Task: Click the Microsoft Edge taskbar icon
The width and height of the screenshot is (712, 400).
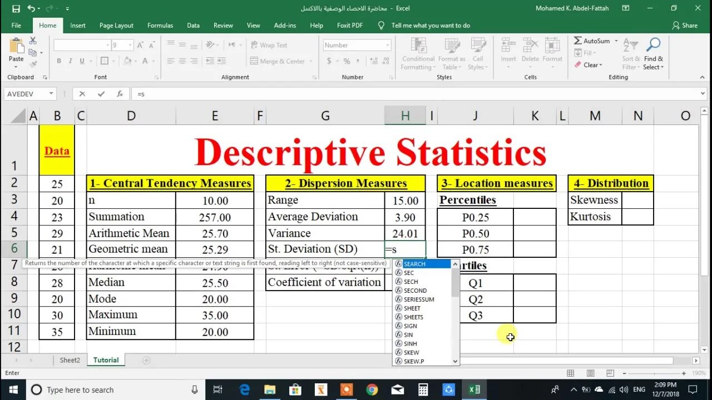Action: 244,389
